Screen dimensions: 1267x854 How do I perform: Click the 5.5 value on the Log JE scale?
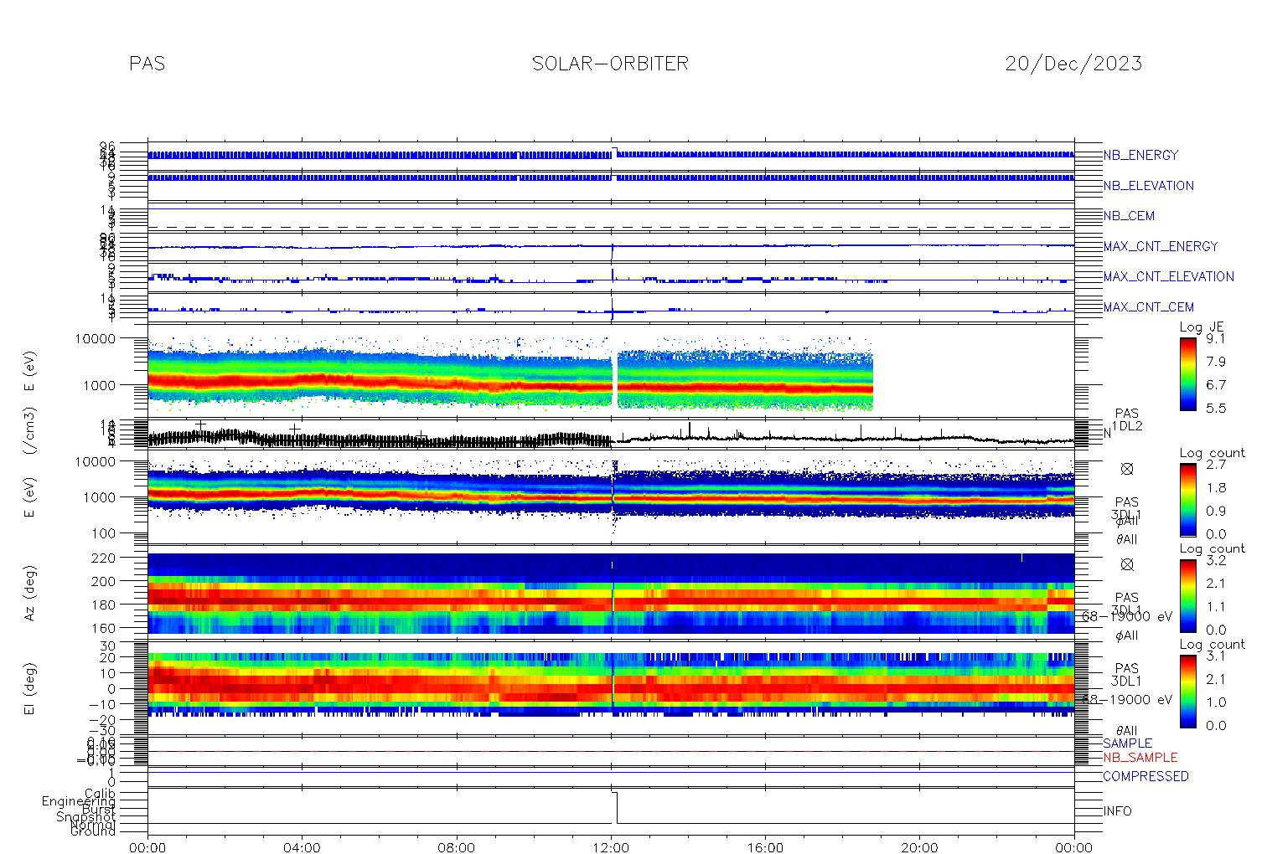point(1215,409)
